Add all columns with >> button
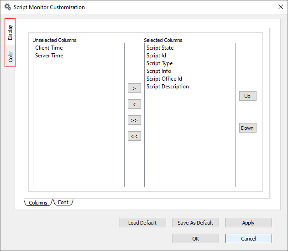This screenshot has width=288, height=251. click(x=134, y=120)
